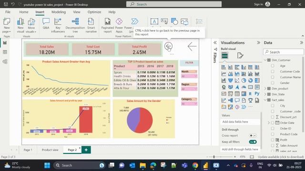Save the report with the save icon
The width and height of the screenshot is (305, 171).
coord(6,4)
